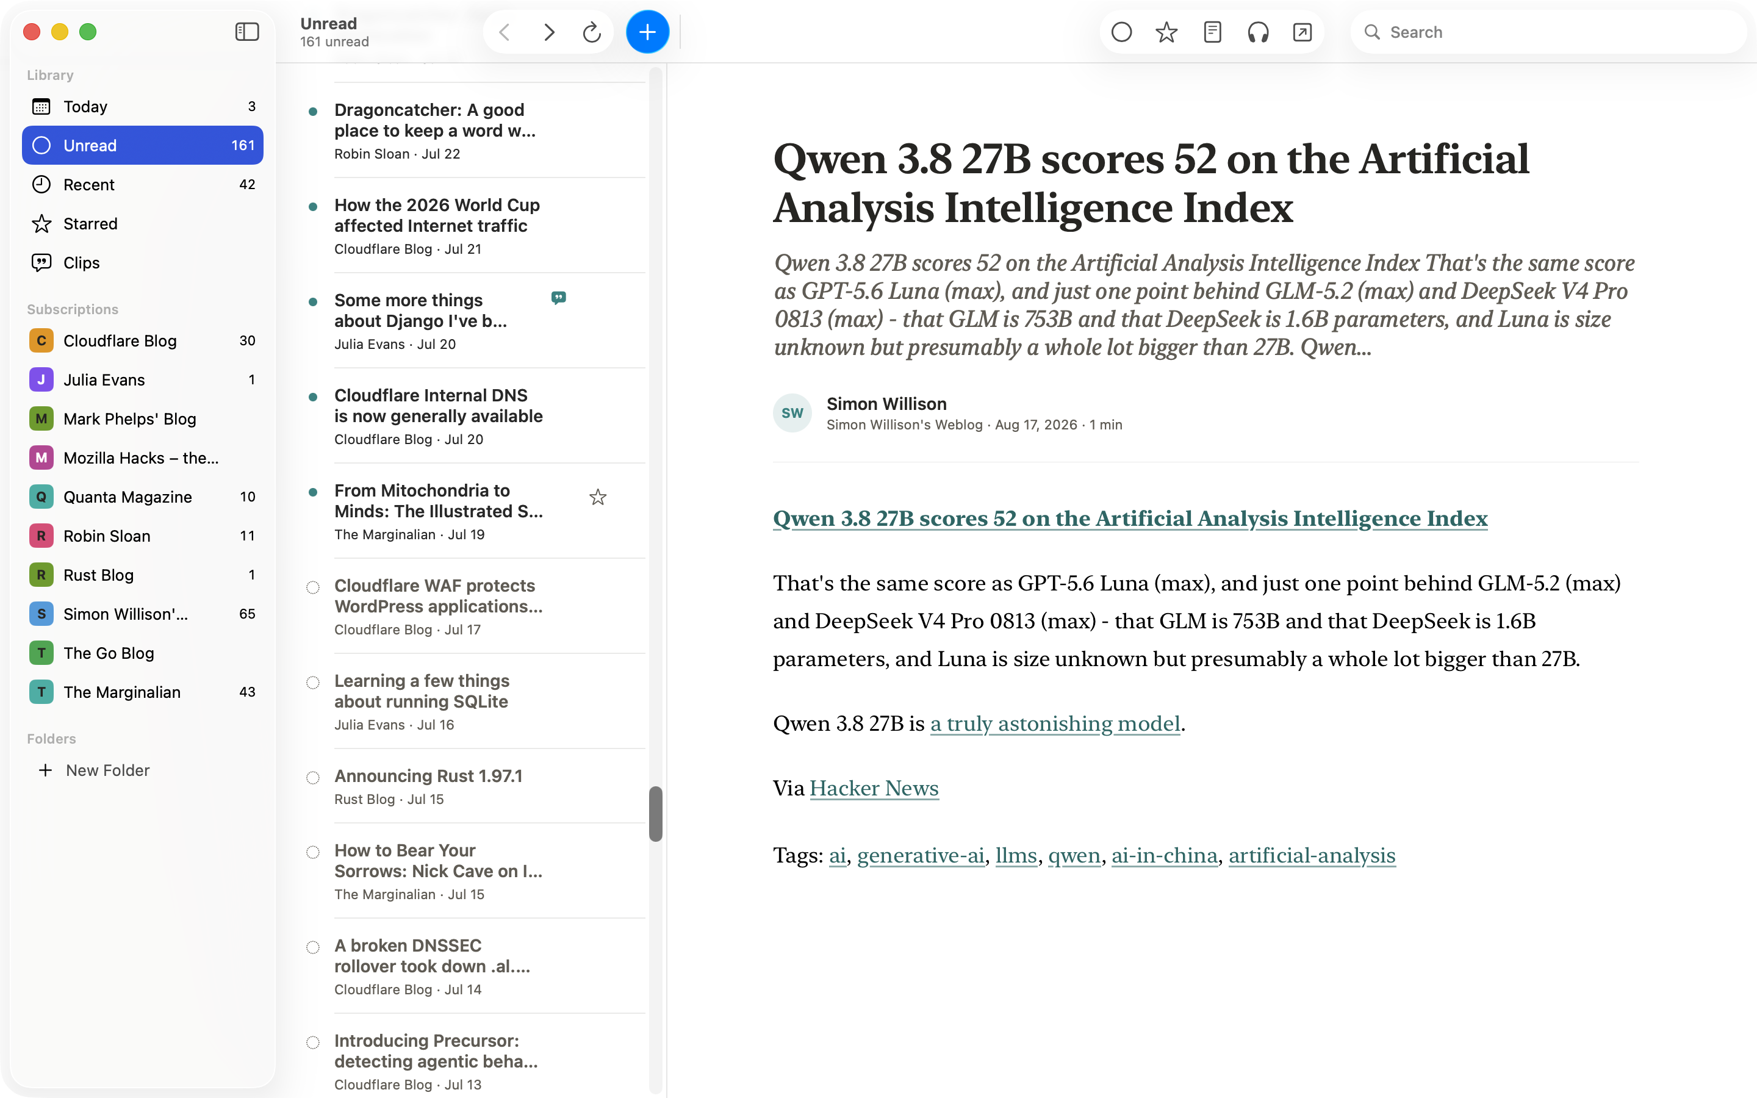The image size is (1757, 1098).
Task: Select the Unread library view
Action: [142, 145]
